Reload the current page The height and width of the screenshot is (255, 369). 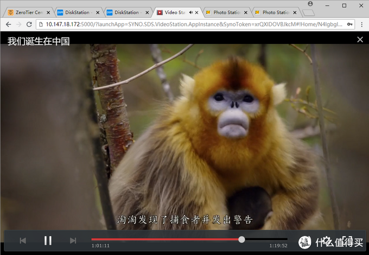tap(30, 24)
